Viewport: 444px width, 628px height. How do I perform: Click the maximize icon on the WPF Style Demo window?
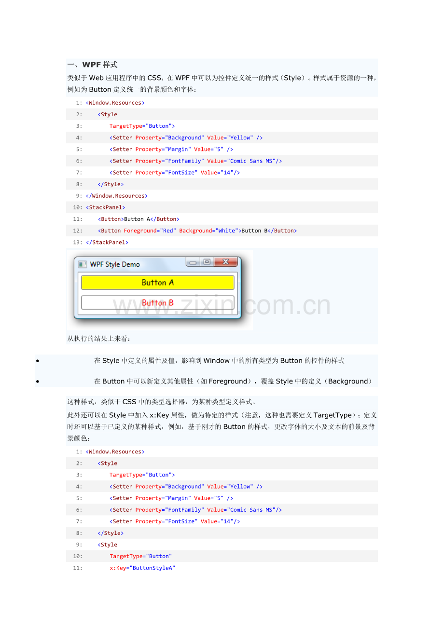pos(207,261)
